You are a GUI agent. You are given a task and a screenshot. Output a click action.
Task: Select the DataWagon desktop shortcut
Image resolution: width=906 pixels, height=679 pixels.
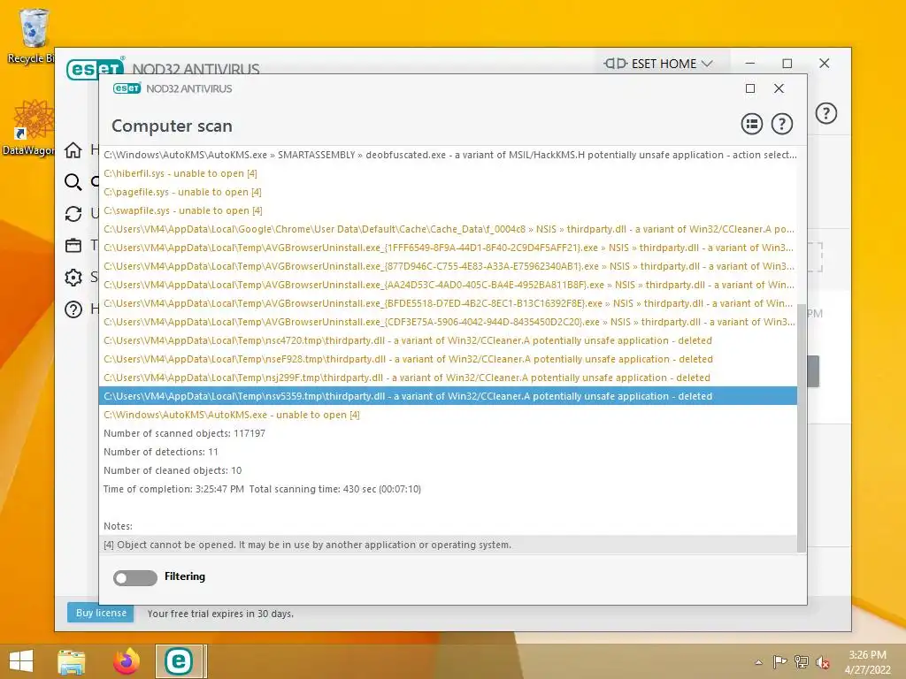click(x=32, y=128)
